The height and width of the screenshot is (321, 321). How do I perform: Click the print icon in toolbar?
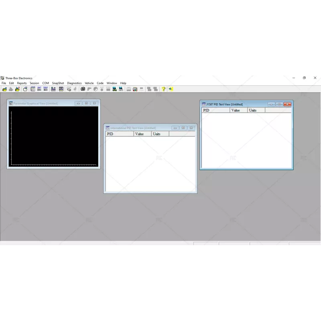pyautogui.click(x=25, y=89)
